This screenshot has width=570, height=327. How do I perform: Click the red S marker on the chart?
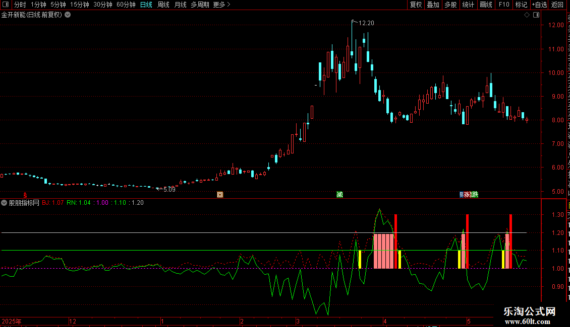click(25, 195)
